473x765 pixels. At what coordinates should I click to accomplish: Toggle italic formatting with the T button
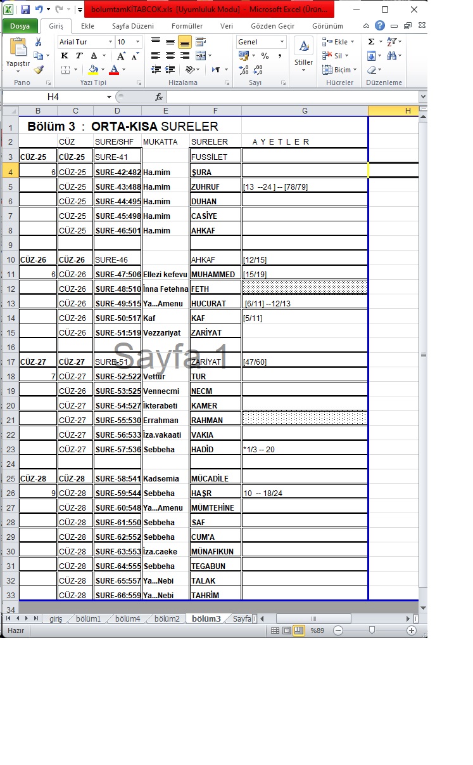(79, 56)
